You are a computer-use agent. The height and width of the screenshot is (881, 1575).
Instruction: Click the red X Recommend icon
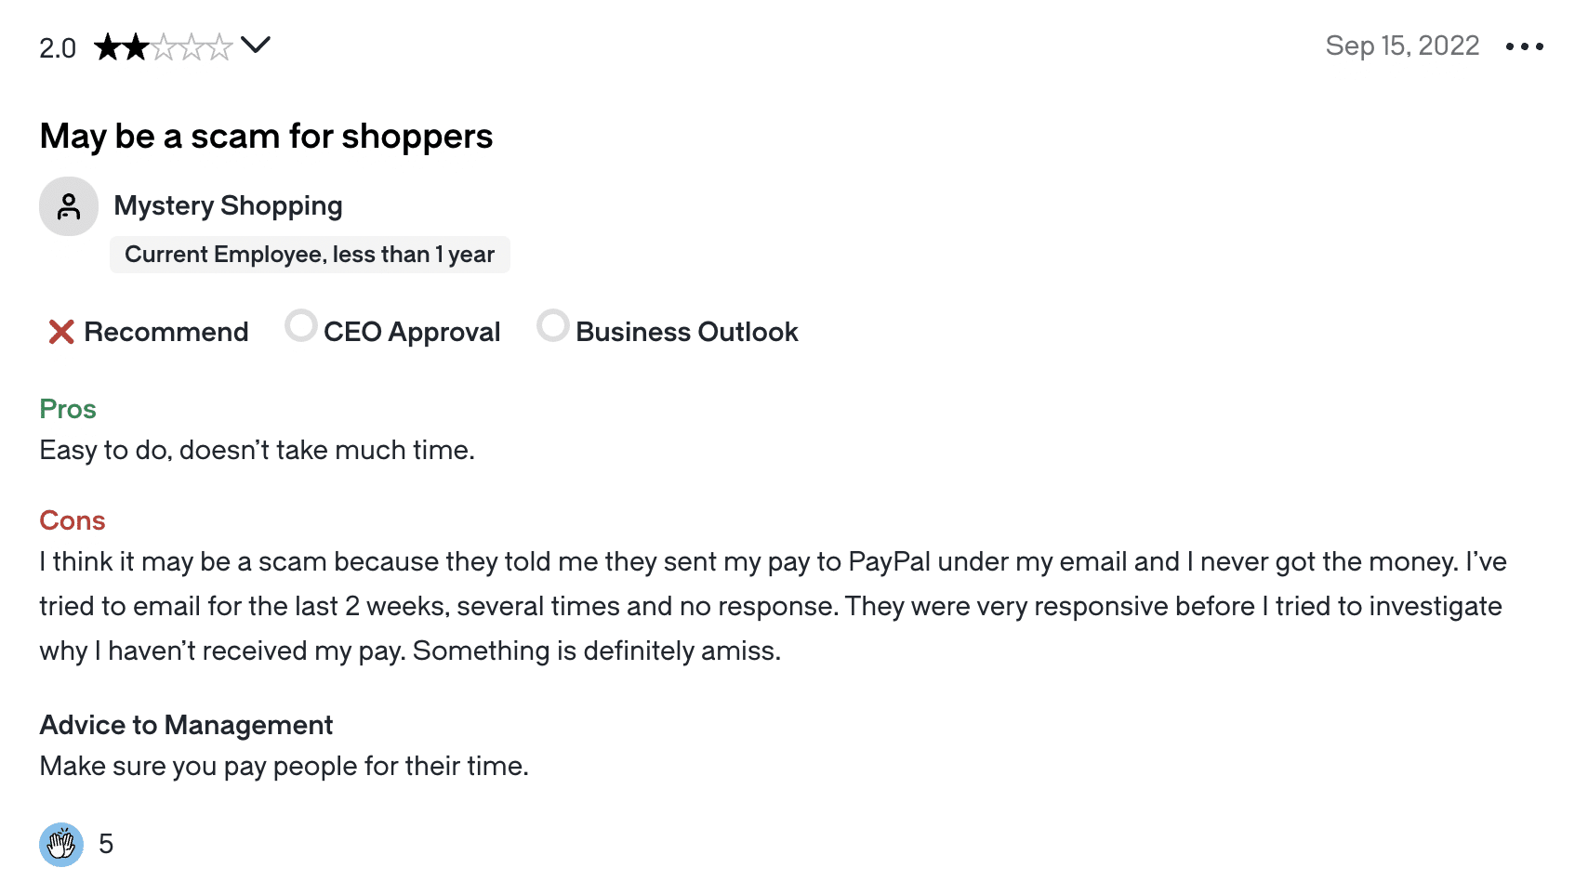pyautogui.click(x=61, y=332)
